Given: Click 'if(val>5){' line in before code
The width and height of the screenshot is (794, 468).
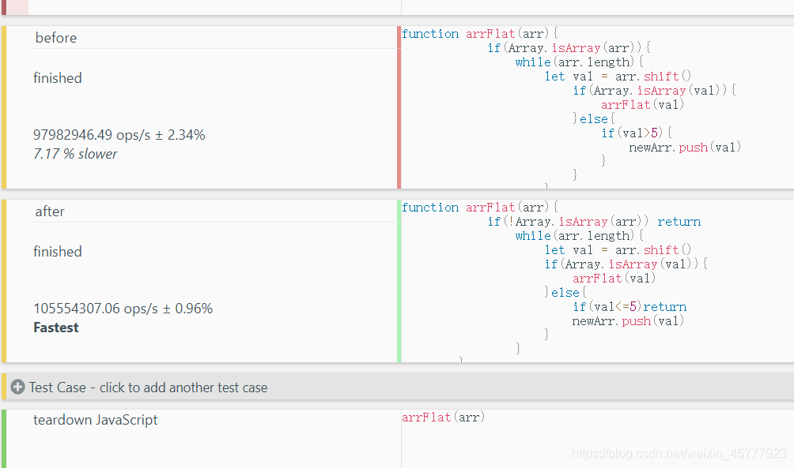Looking at the screenshot, I should [637, 133].
